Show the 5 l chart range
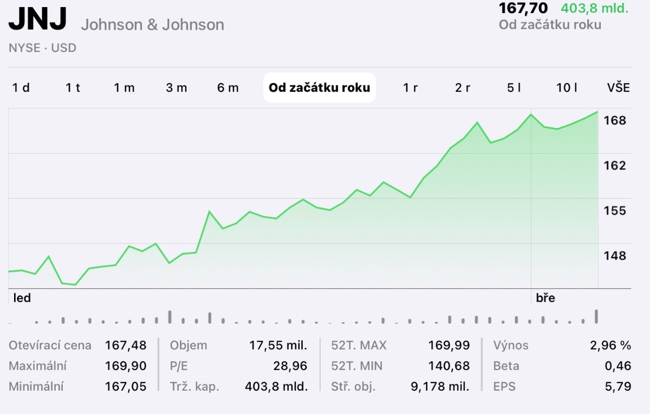650x414 pixels. [x=514, y=88]
